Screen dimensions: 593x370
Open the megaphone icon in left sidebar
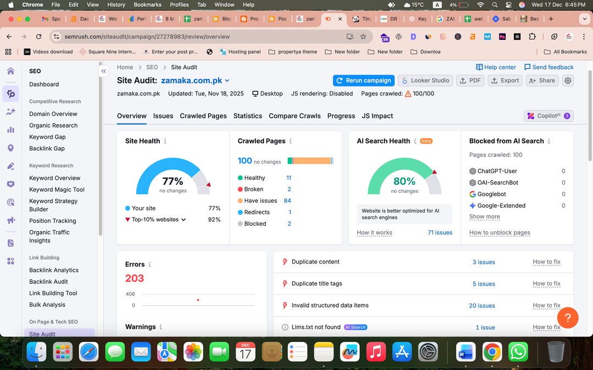coord(10,220)
